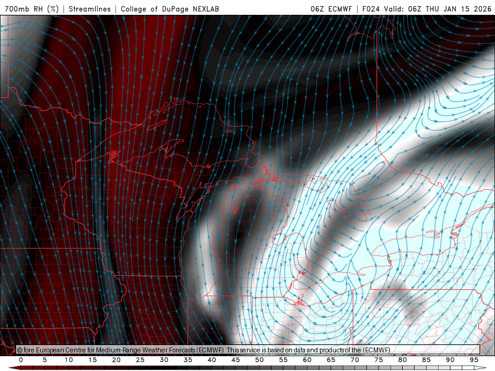Click the colorbar label "15"
The image size is (495, 371).
tap(92, 360)
